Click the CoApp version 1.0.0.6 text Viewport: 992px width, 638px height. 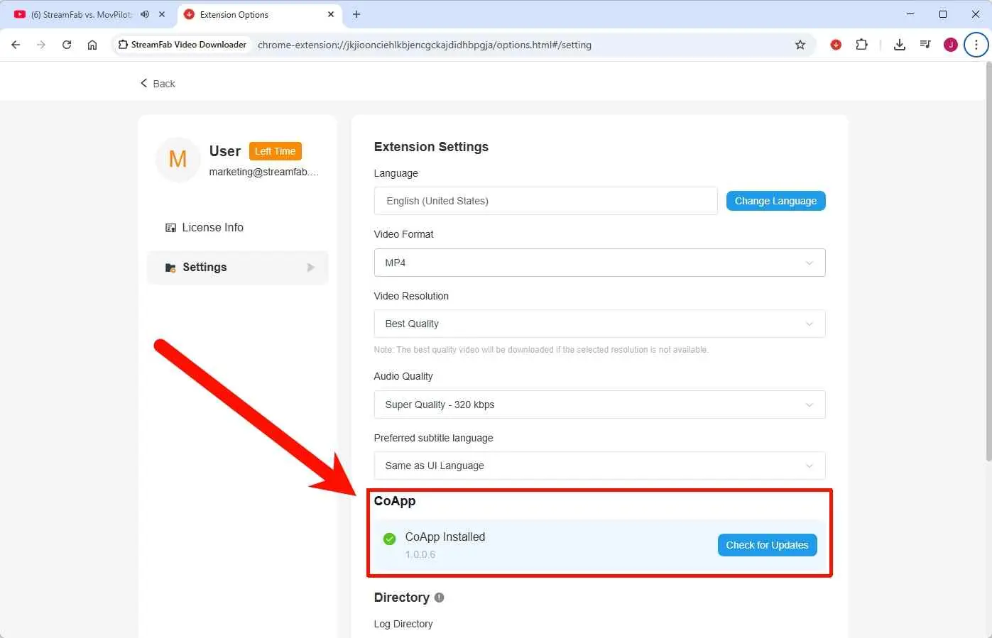coord(420,555)
